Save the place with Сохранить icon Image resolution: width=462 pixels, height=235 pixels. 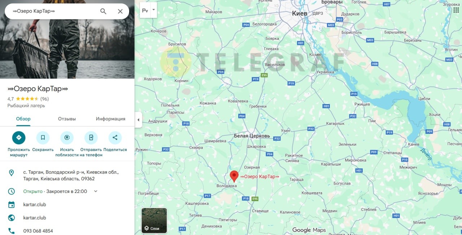pos(43,138)
